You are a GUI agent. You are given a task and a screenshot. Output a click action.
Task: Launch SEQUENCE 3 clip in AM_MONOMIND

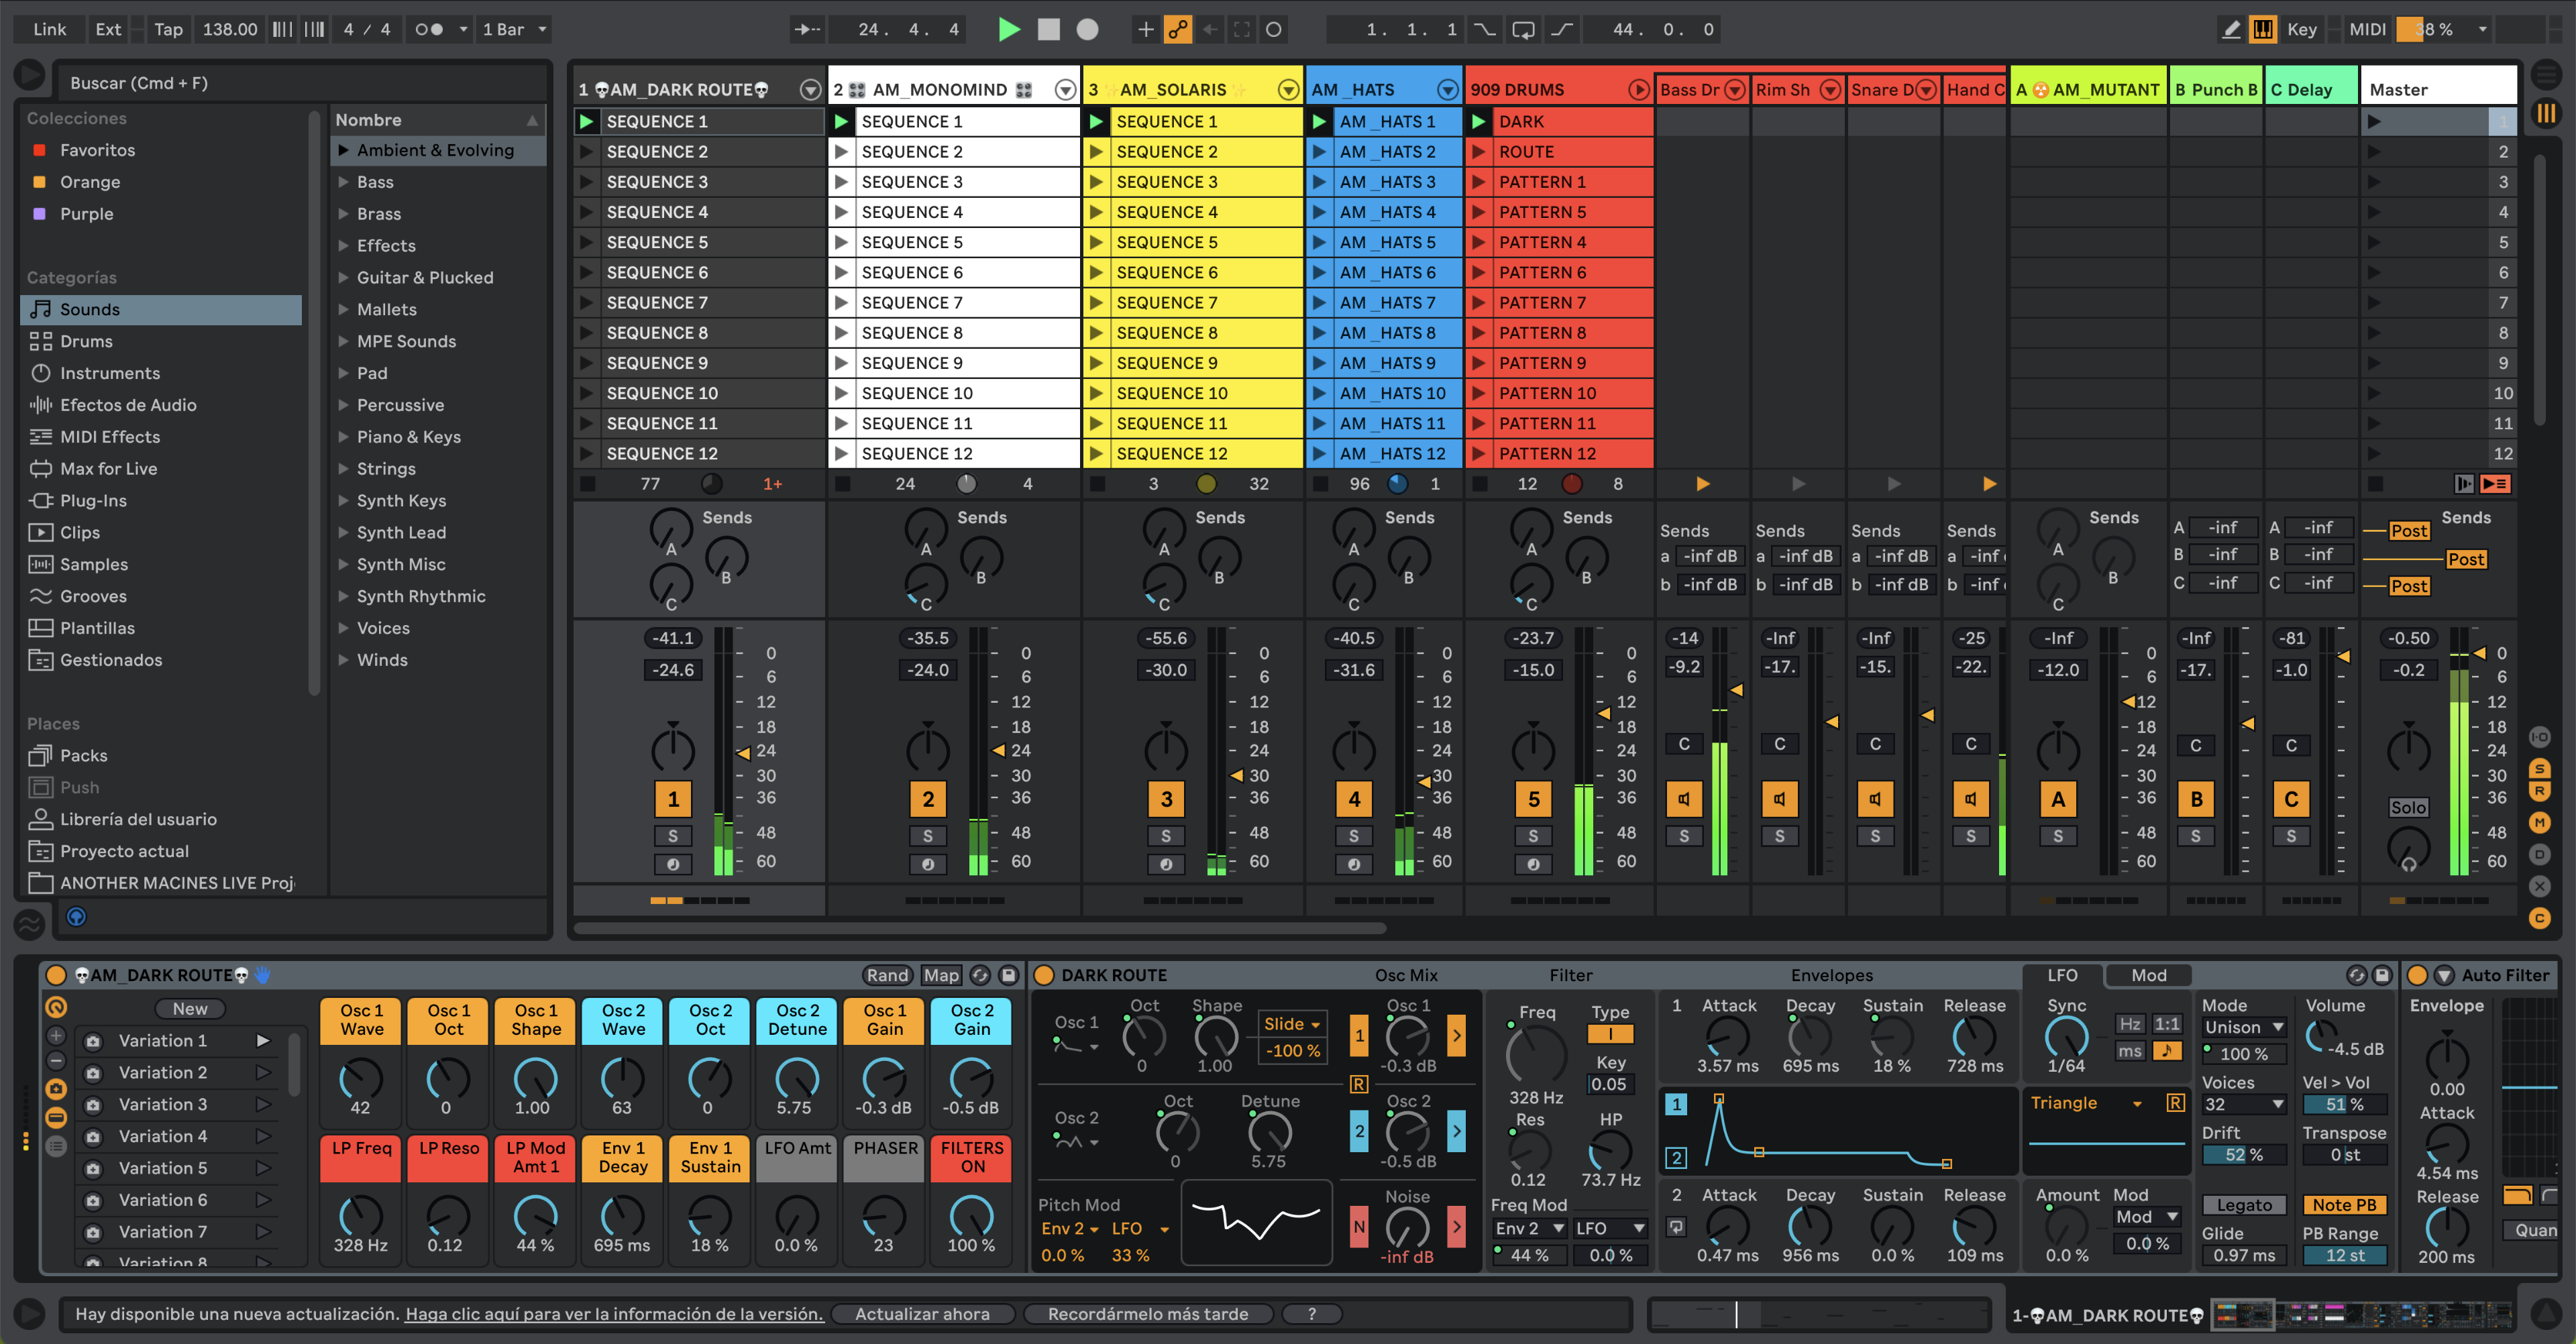[x=841, y=182]
